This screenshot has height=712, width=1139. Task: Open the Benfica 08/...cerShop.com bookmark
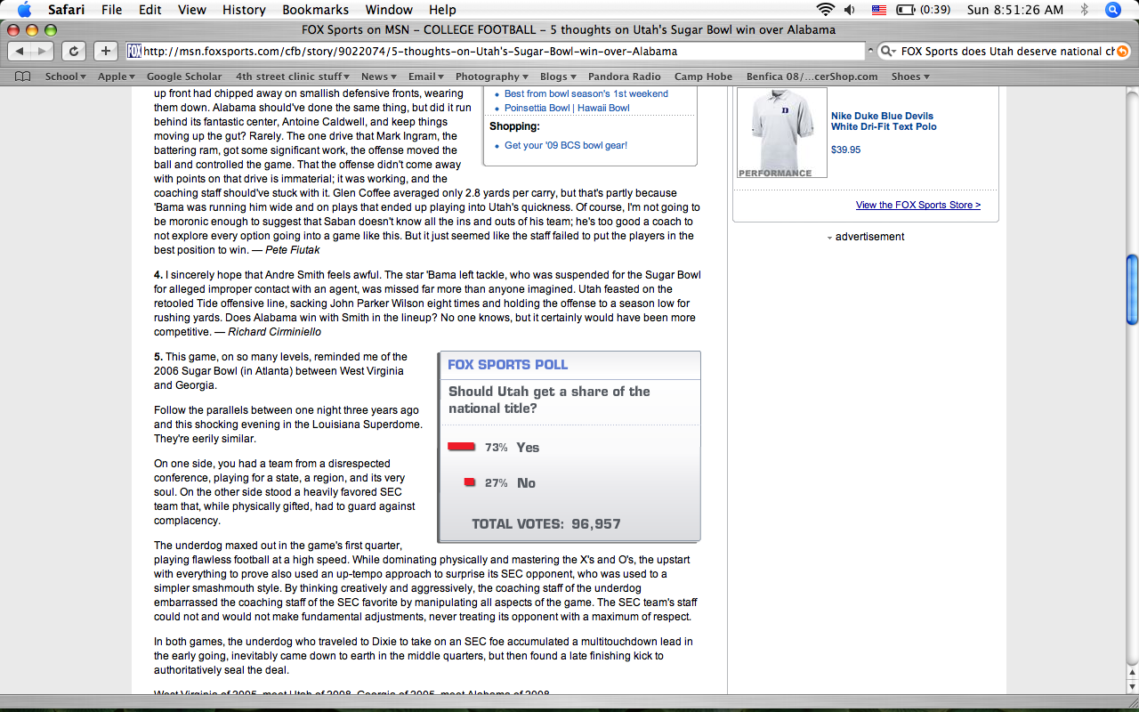(812, 77)
